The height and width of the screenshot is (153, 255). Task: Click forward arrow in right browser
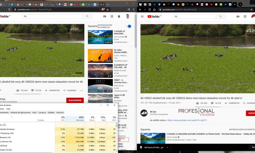[145, 9]
